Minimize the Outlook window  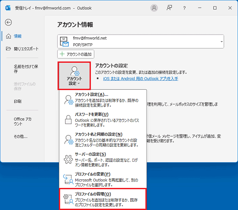click(x=200, y=8)
